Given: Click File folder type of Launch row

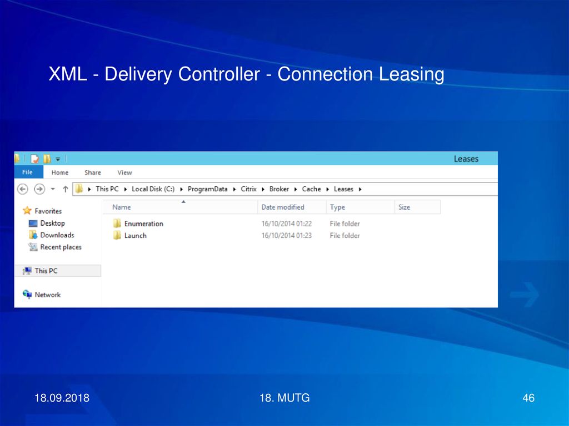Looking at the screenshot, I should [x=345, y=236].
